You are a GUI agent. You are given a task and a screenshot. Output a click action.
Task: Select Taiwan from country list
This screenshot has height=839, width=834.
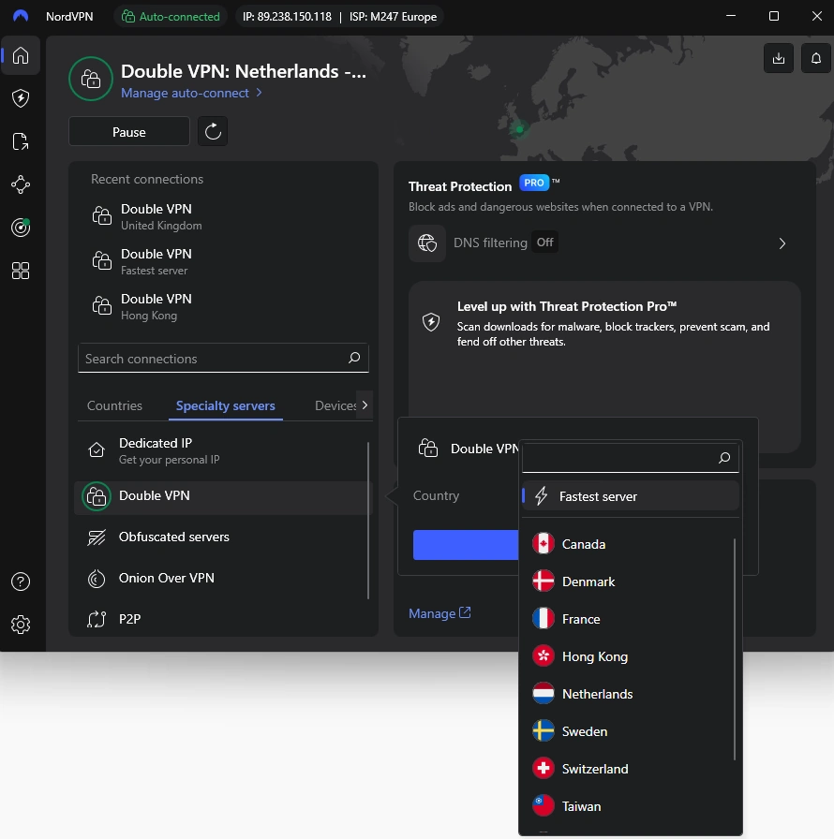point(631,806)
